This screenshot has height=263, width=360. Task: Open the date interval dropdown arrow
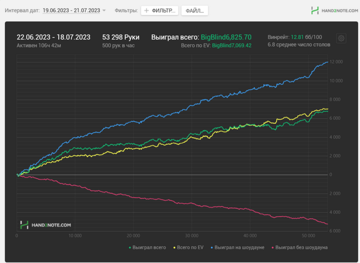pos(104,11)
